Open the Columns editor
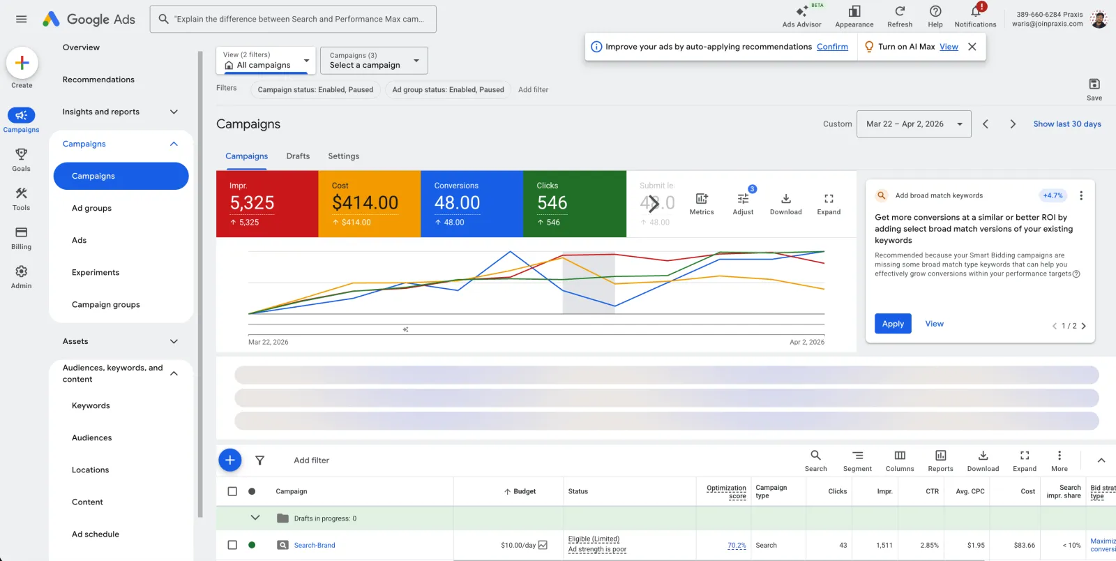Screen dimensions: 1116x561 click(x=900, y=461)
